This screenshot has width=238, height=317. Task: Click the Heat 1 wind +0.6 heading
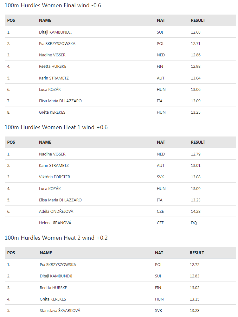click(x=56, y=127)
